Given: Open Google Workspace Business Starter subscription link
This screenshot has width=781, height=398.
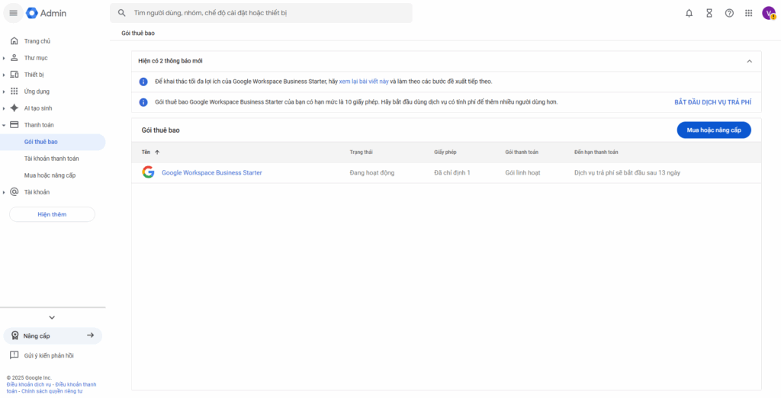Looking at the screenshot, I should [x=211, y=173].
